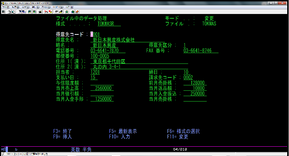Click the Print Screen toolbar icon
Image resolution: width=289 pixels, height=156 pixels.
pyautogui.click(x=3, y=11)
